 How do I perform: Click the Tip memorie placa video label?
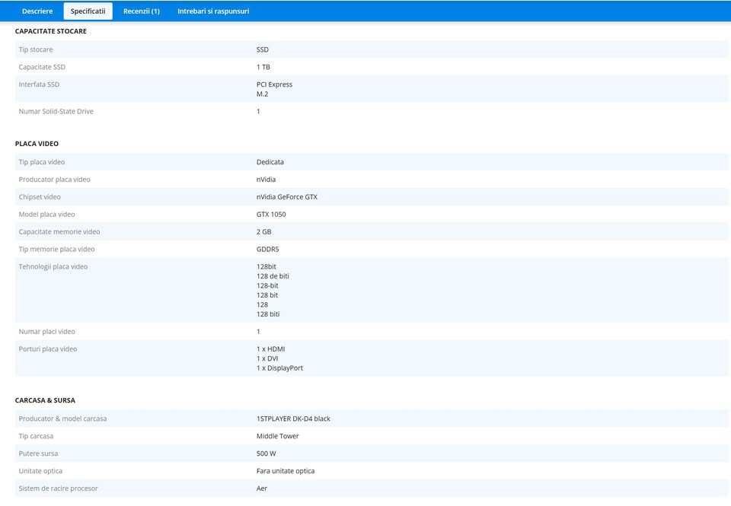click(x=56, y=250)
